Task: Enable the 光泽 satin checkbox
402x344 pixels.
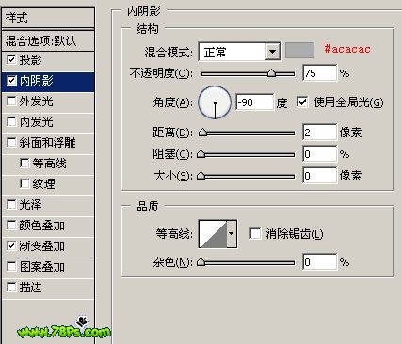Action: (11, 204)
